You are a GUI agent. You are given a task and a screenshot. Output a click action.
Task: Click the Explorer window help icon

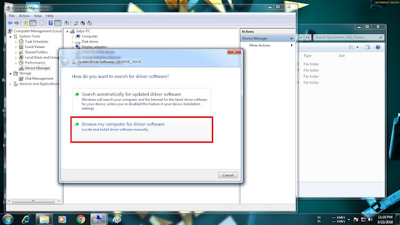pos(377,47)
